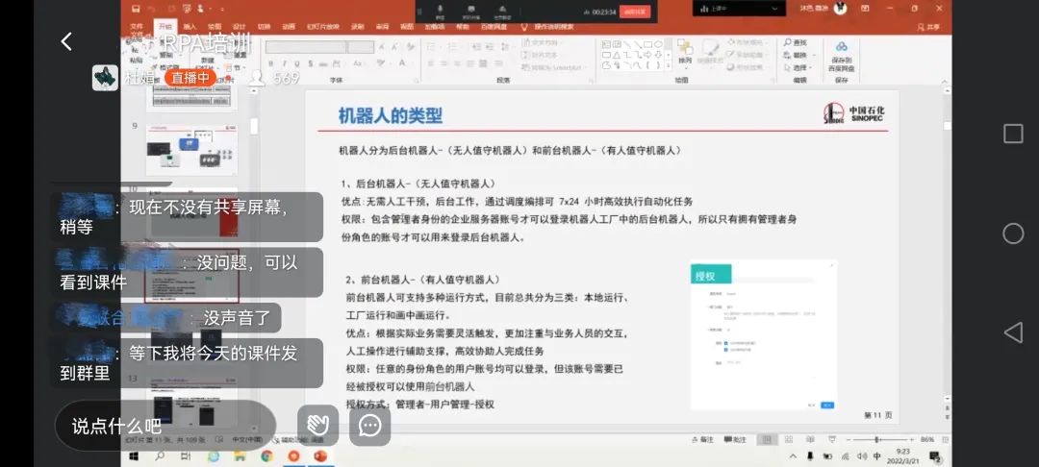Screen dimensions: 1039x467
Task: Type in the 说点什么吧 message field
Action: [x=165, y=426]
